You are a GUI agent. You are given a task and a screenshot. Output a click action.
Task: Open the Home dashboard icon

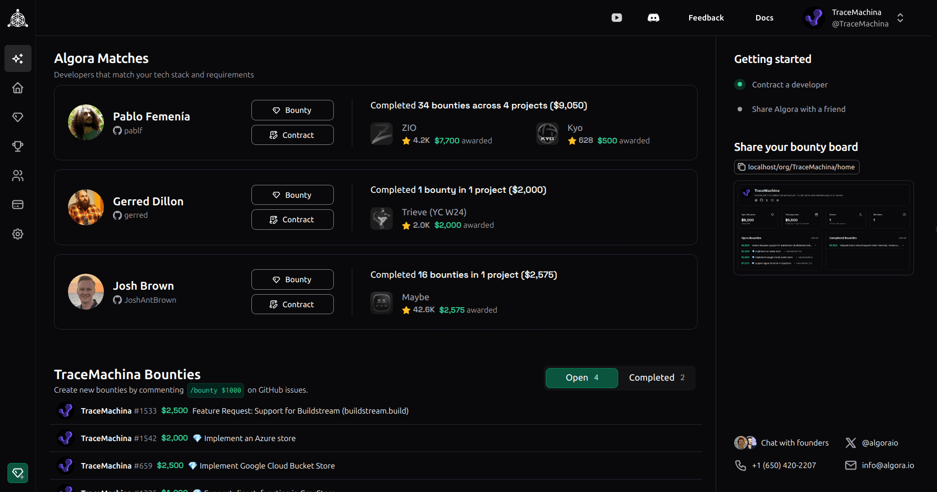coord(17,87)
